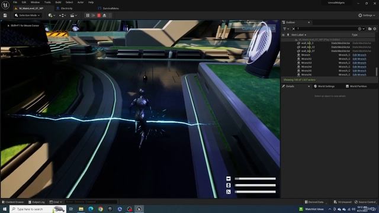Open the Window menu
Screen dimensions: 379x213
click(35, 2)
